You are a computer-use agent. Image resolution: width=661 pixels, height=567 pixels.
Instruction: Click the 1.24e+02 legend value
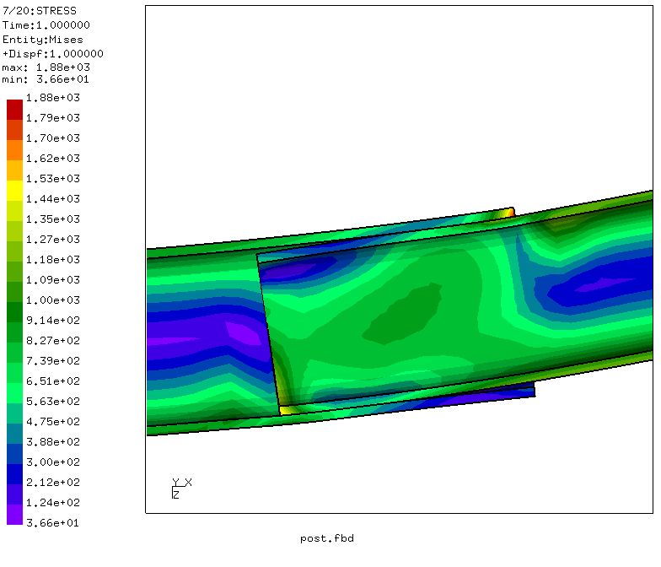coord(52,503)
